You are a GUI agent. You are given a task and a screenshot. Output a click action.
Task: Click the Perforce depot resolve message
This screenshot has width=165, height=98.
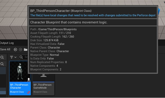pyautogui.click(x=93, y=15)
